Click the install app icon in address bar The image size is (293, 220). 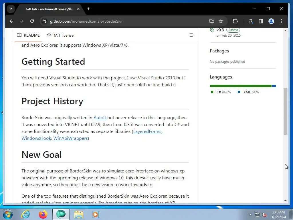(211, 21)
